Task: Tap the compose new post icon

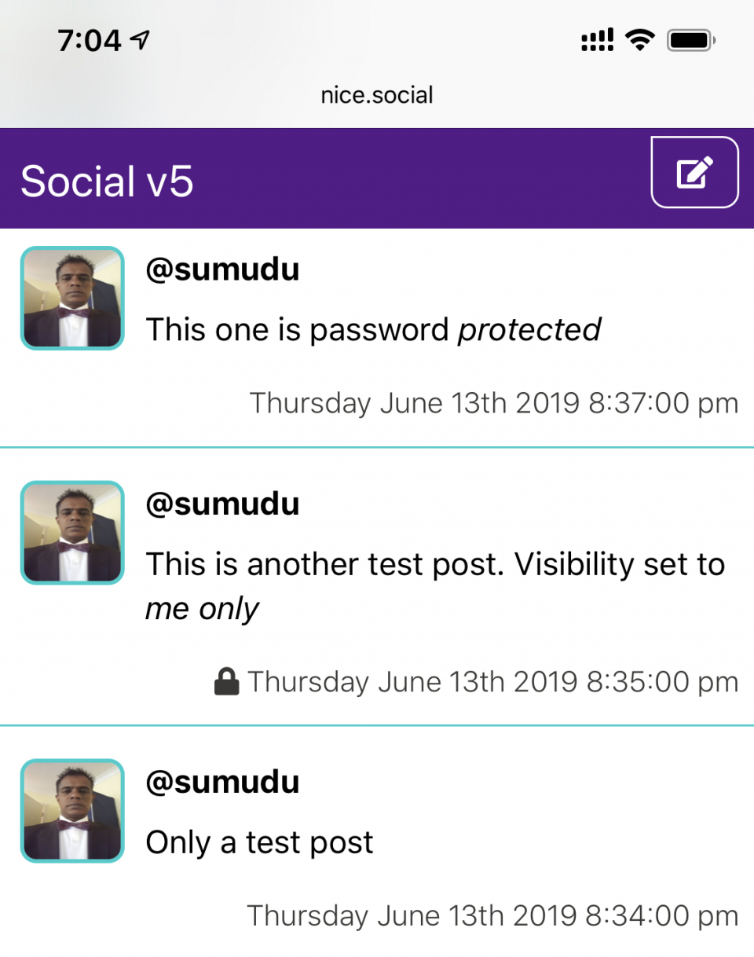Action: click(694, 173)
